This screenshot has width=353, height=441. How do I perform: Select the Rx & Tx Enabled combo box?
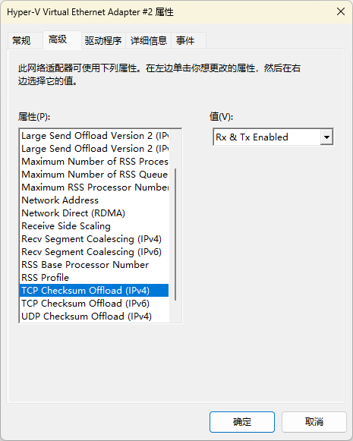273,137
